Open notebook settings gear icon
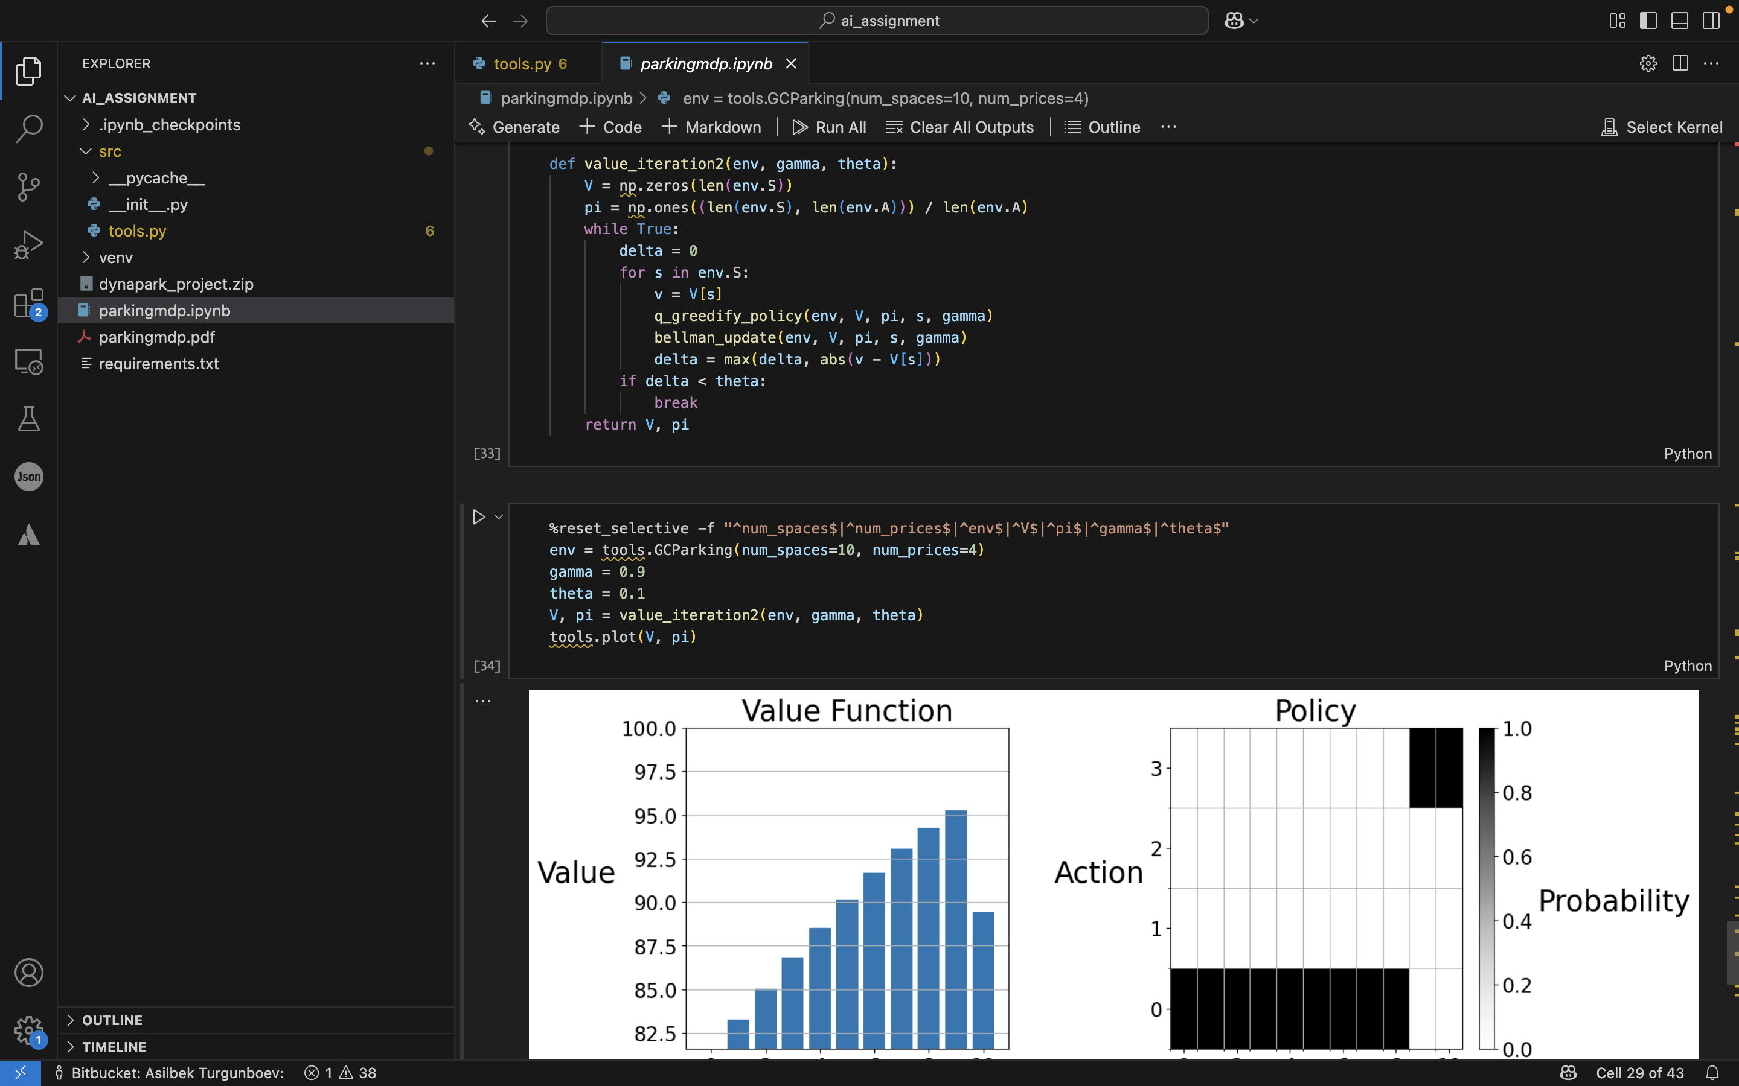 coord(1648,63)
